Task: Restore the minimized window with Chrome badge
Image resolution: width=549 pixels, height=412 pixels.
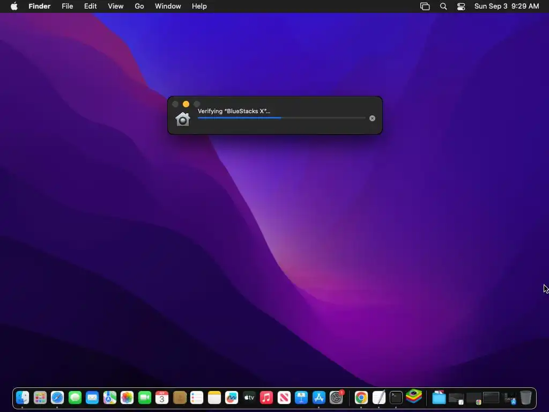Action: [474, 399]
